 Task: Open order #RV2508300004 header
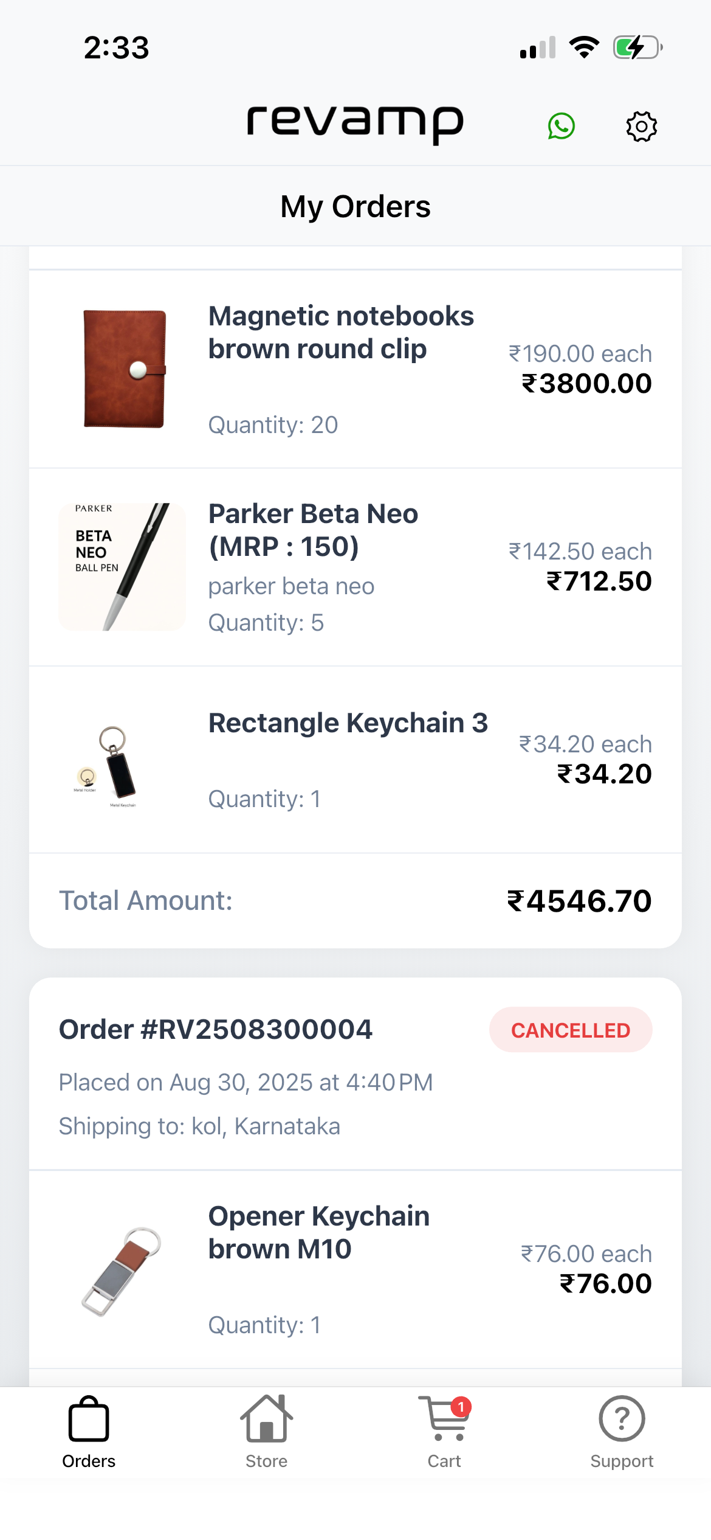coord(216,1030)
